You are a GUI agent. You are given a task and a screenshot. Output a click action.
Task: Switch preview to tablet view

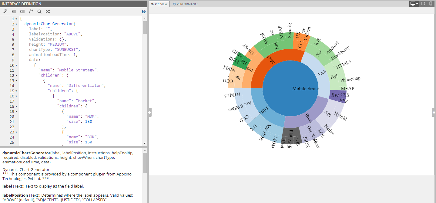(x=423, y=4)
